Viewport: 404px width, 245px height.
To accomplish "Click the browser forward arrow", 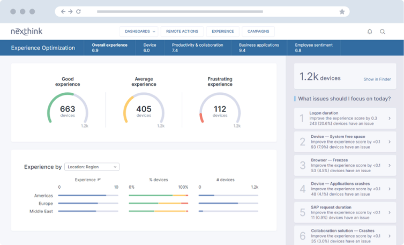I will coord(71,11).
